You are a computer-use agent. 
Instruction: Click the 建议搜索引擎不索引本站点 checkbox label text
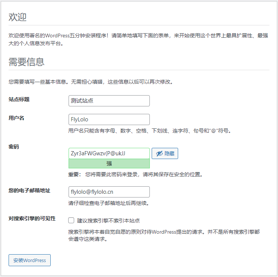tap(108, 221)
